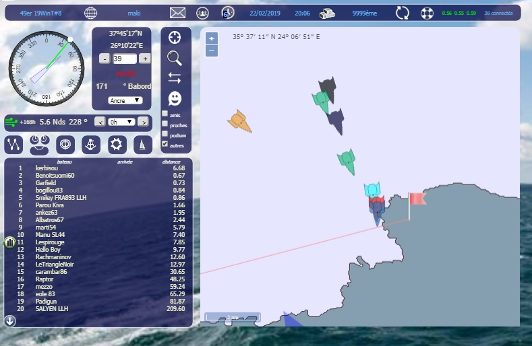Click the refresh arrows icon
This screenshot has width=532, height=346.
pyautogui.click(x=402, y=13)
